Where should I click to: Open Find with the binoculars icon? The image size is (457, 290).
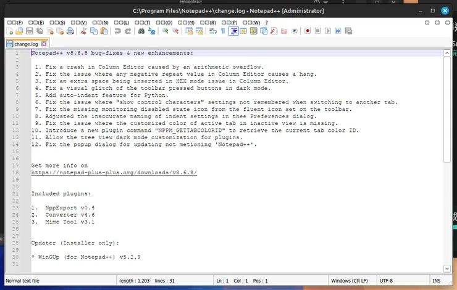pyautogui.click(x=141, y=31)
